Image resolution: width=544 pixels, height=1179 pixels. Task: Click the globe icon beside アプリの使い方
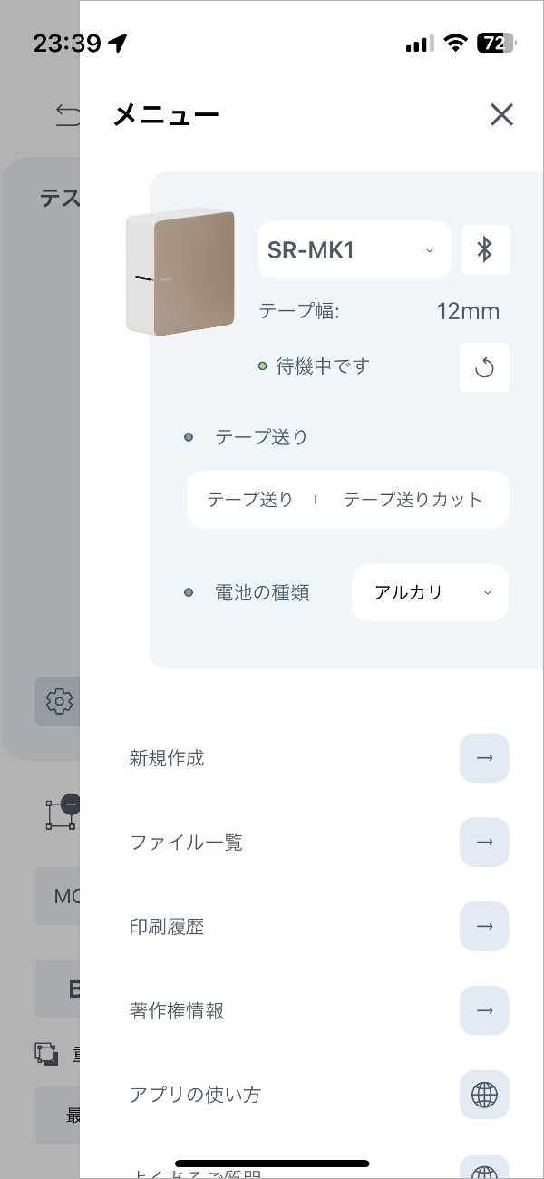click(x=484, y=1095)
